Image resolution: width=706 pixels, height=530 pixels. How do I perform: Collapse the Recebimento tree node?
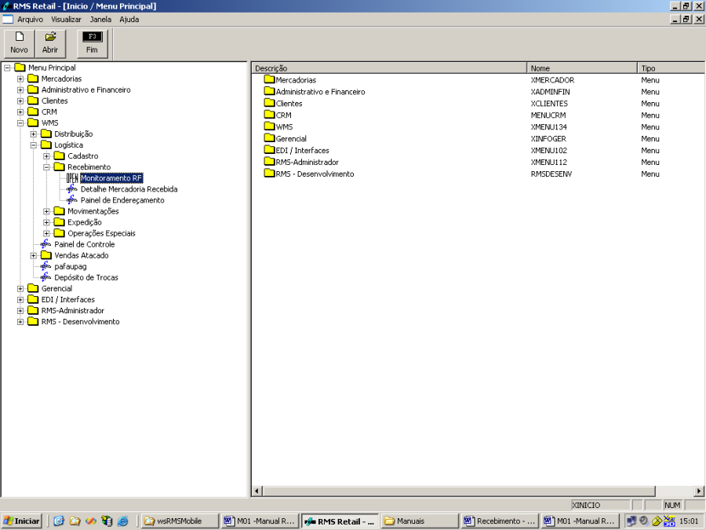[46, 167]
